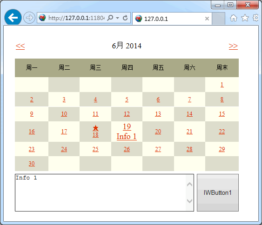Screen dimensions: 262x225
Task: Expand the address bar dropdown arrow
Action: 117,18
